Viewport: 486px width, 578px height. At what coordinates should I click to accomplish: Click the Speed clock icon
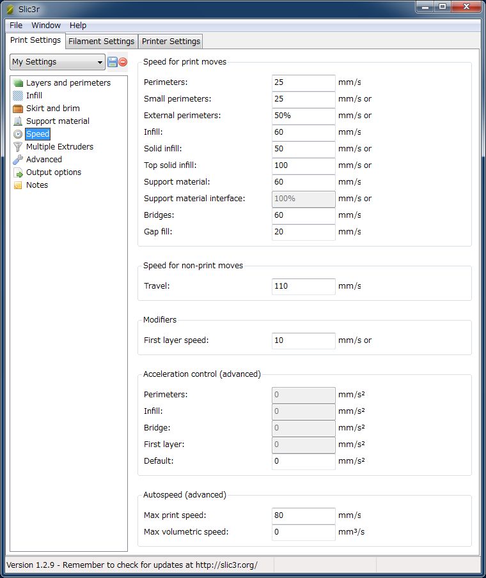point(18,134)
